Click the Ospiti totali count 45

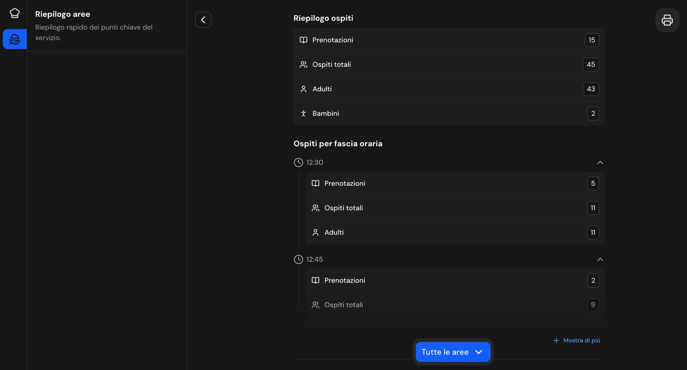coord(591,64)
